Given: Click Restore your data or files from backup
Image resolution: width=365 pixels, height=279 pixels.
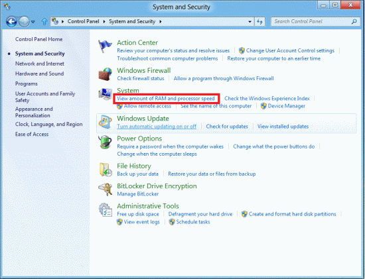Looking at the screenshot, I should [212, 174].
